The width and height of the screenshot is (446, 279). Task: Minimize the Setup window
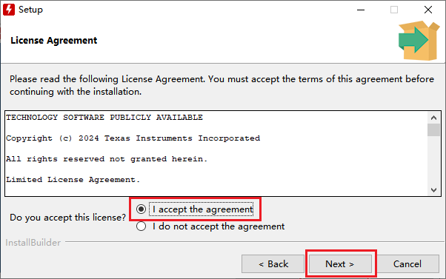tap(361, 10)
